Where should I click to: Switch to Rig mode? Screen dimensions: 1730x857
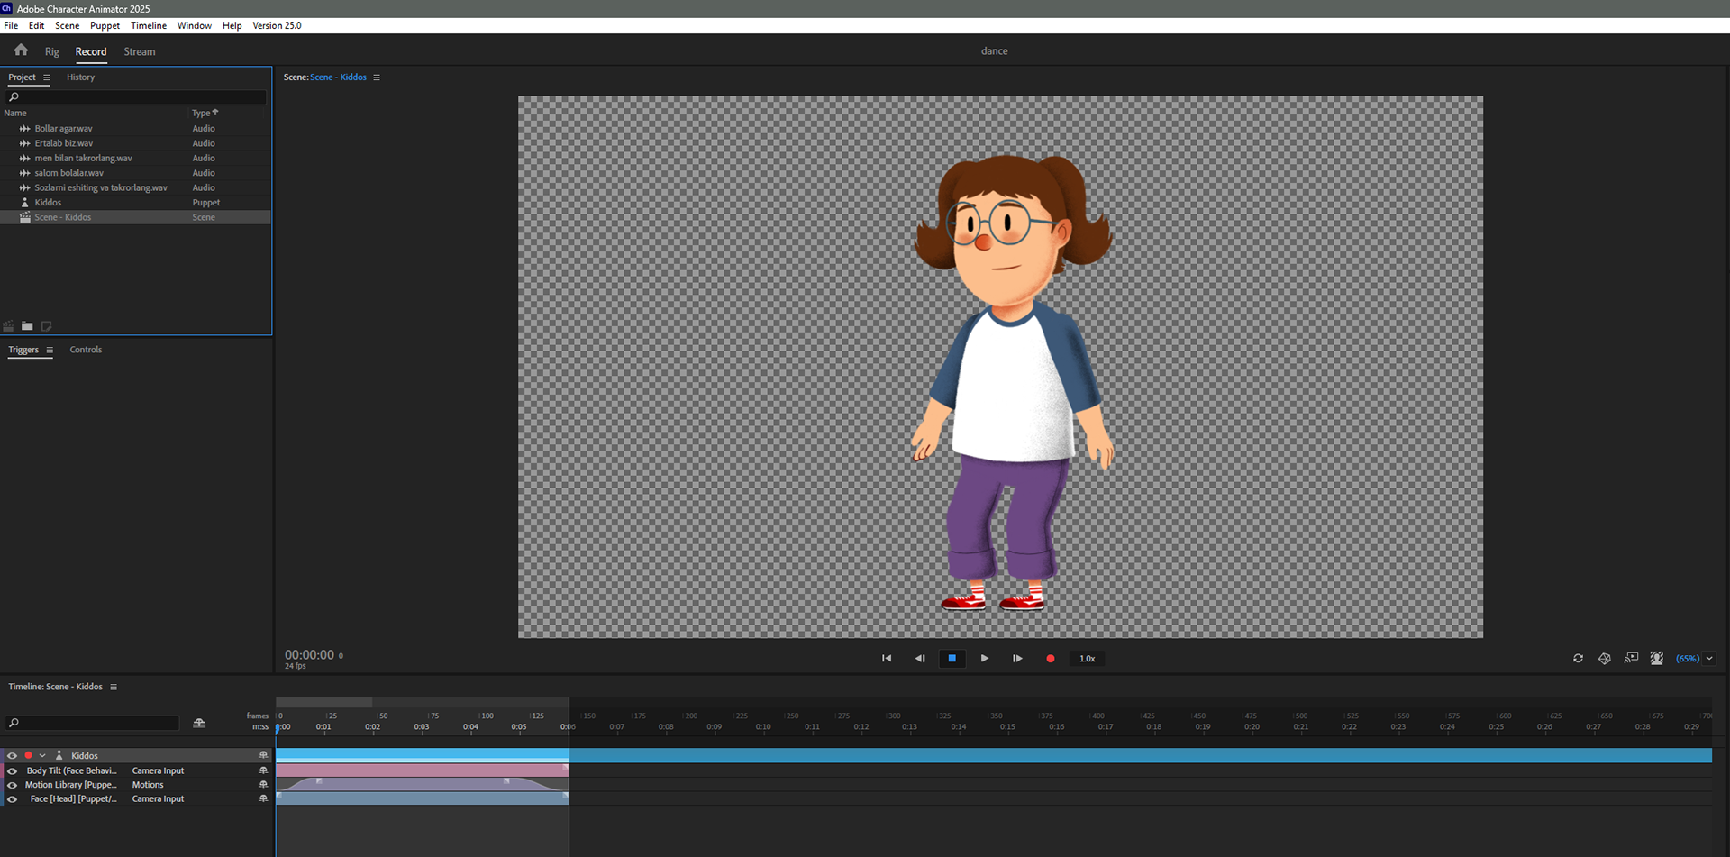pos(52,51)
